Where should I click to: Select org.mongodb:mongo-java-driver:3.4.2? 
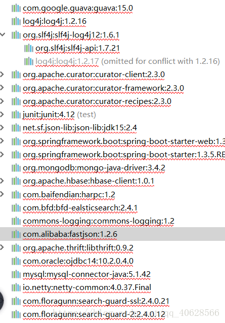[x=94, y=168]
